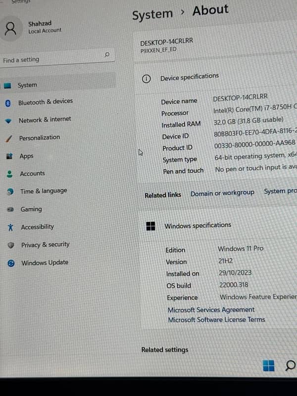Open taskbar Search magnifier
This screenshot has width=297, height=396.
290,365
